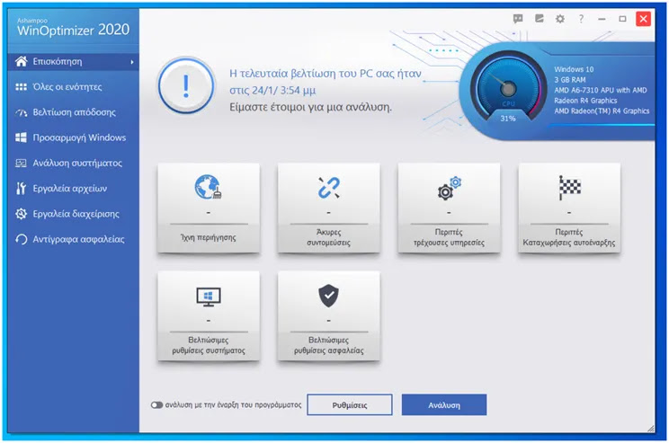This screenshot has height=443, width=669.
Task: Click the monitor icon beside Ανάλυση συστήματος
Action: (21, 163)
